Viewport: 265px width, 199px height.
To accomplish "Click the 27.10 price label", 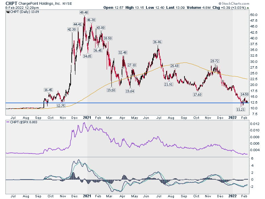I will (x=132, y=65).
